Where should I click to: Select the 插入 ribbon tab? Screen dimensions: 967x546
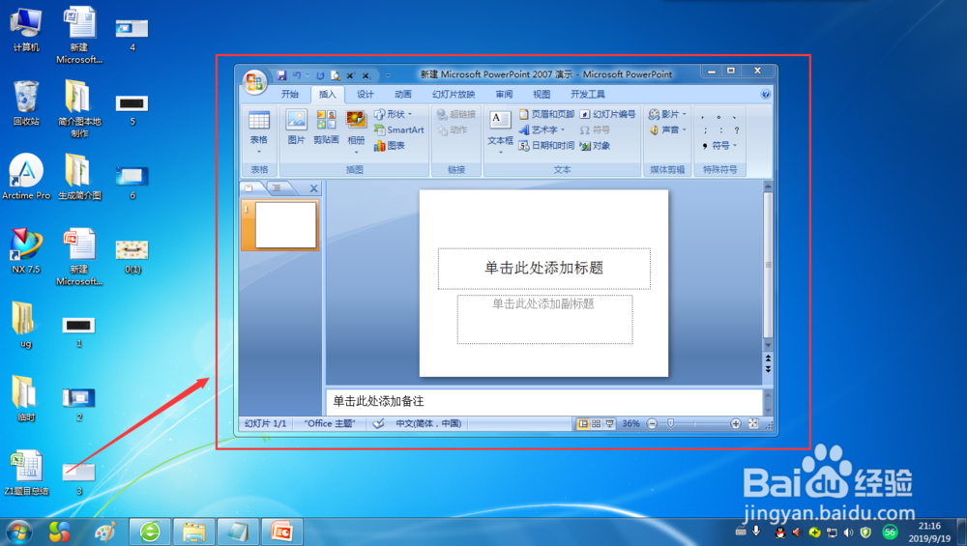[x=328, y=95]
